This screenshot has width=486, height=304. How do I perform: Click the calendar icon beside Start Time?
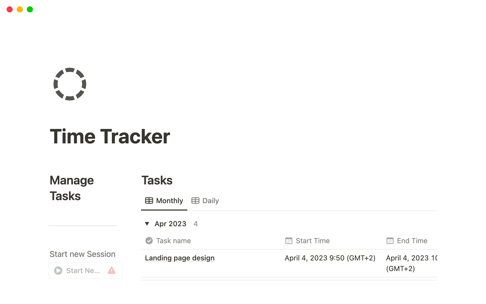click(x=289, y=241)
